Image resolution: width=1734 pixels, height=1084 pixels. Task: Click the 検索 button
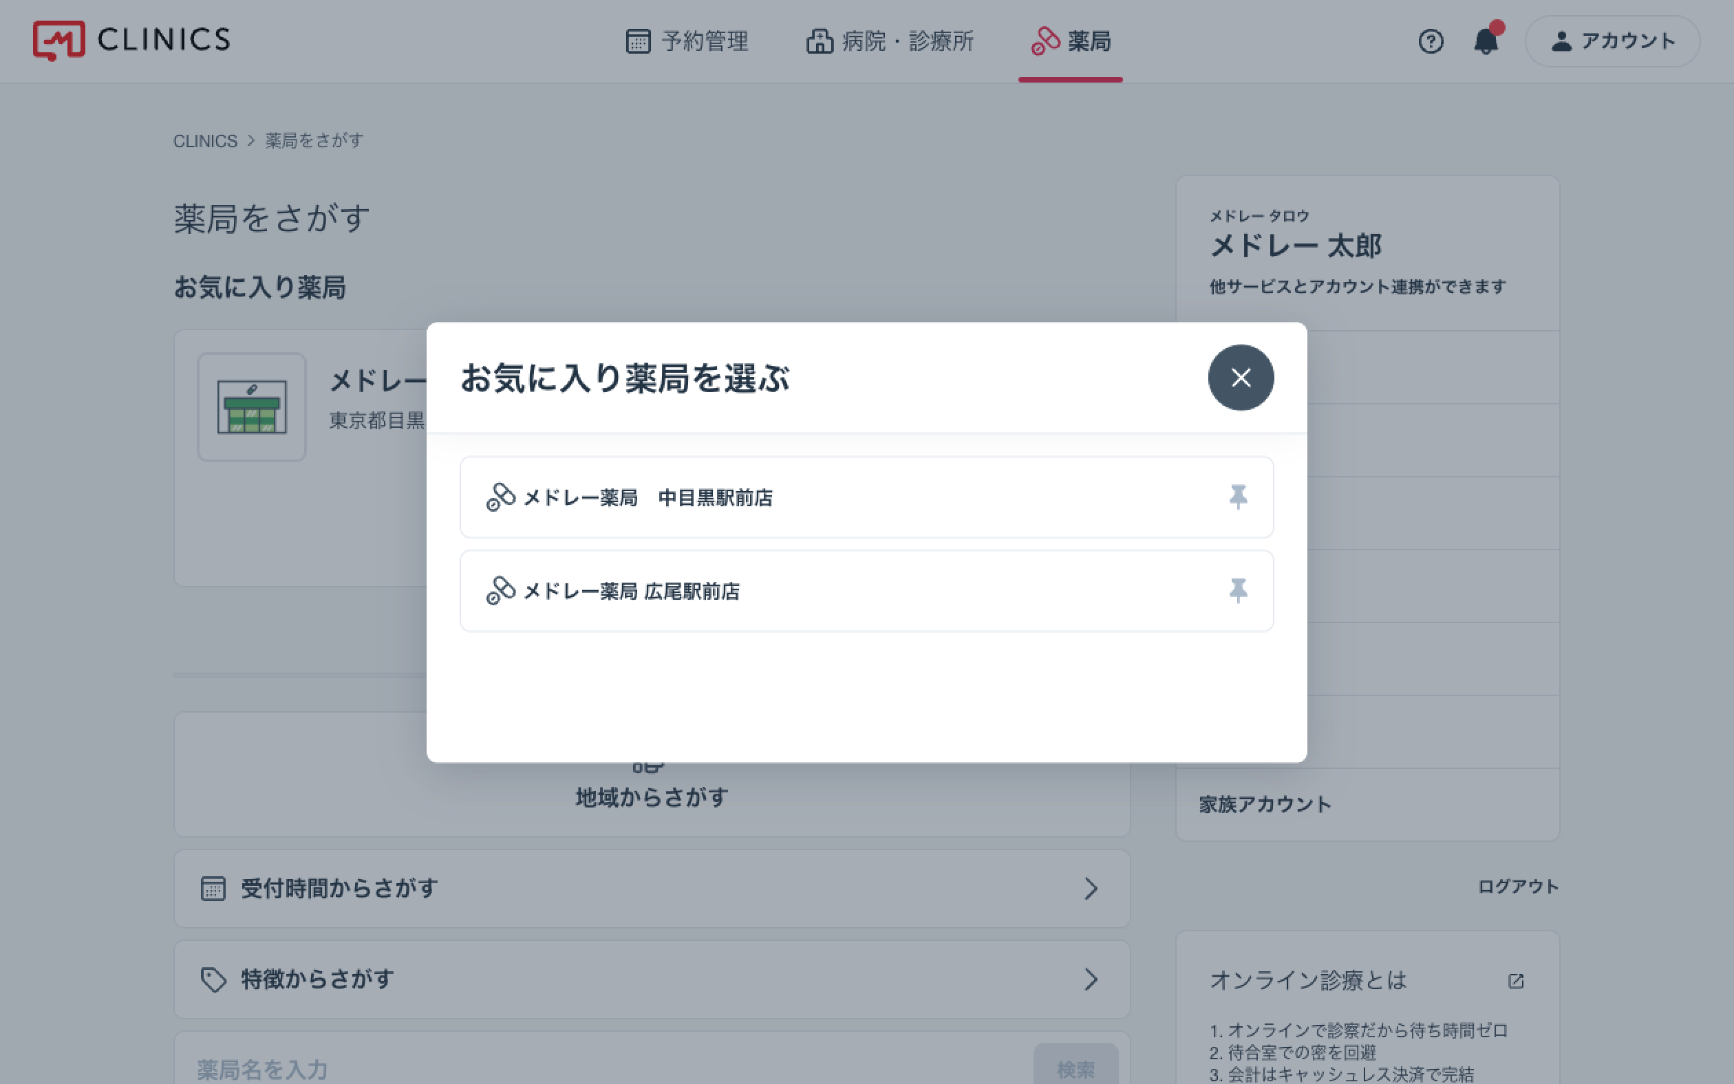click(x=1075, y=1065)
